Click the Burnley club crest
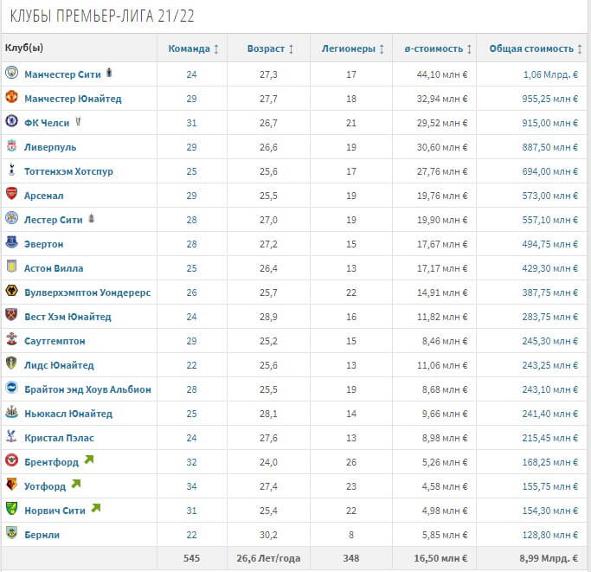 point(12,532)
